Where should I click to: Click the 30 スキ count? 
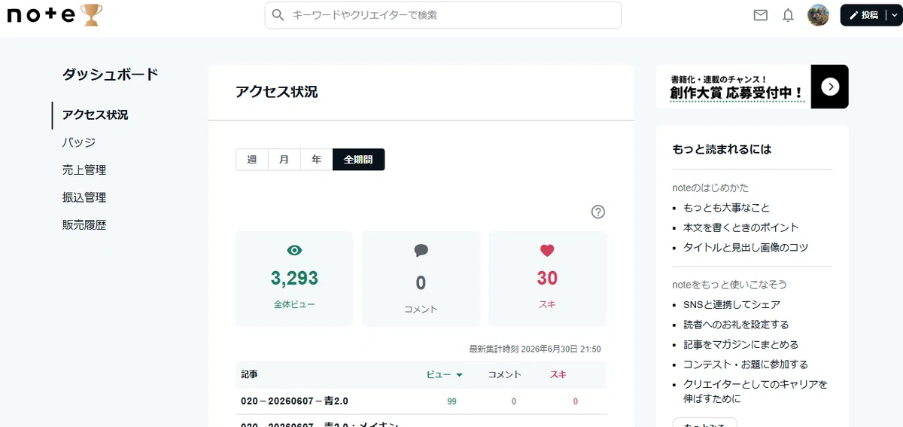547,278
